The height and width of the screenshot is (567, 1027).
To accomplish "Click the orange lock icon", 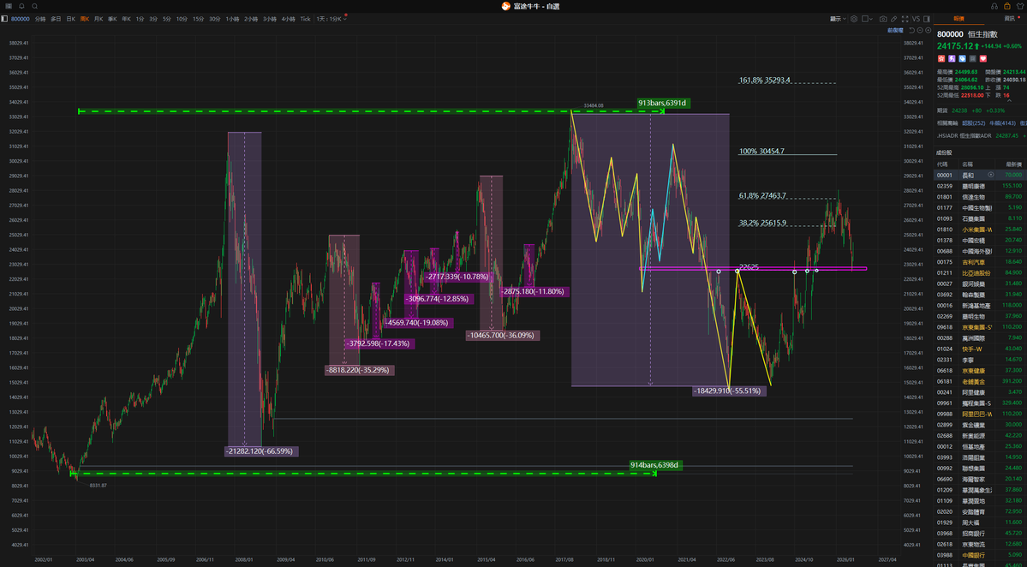I will [x=1007, y=6].
